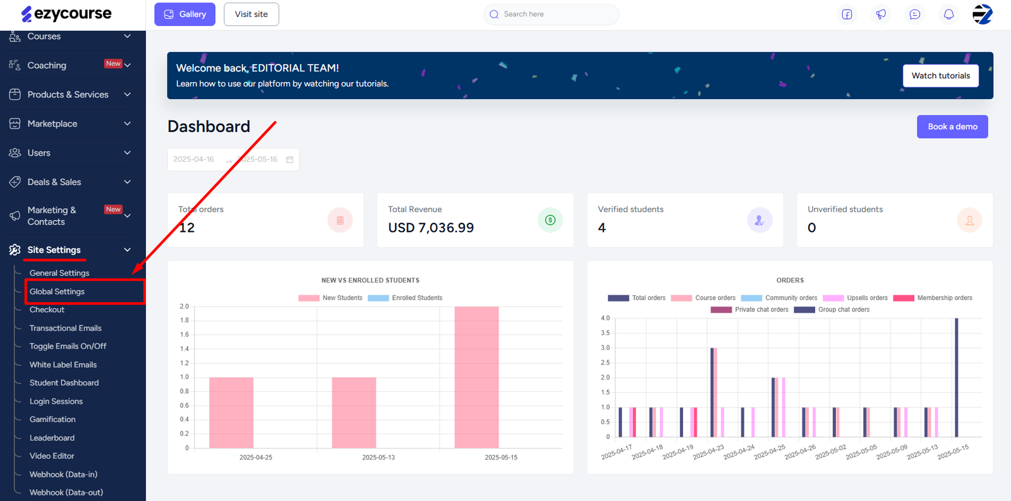1011x501 pixels.
Task: Expand the Products & Services chevron
Action: tap(128, 95)
